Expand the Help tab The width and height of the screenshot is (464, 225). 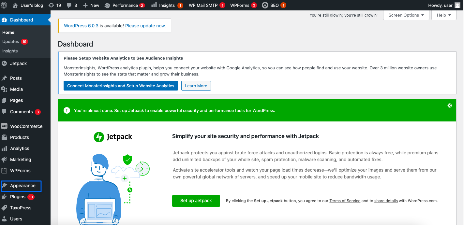(x=444, y=15)
